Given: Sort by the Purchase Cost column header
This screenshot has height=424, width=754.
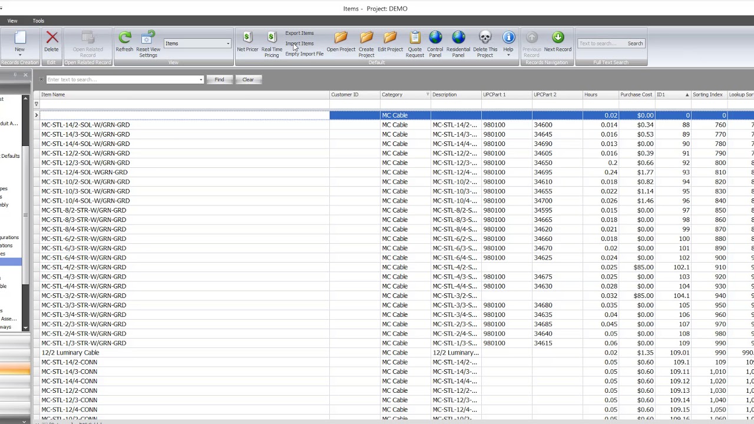Looking at the screenshot, I should tap(636, 95).
